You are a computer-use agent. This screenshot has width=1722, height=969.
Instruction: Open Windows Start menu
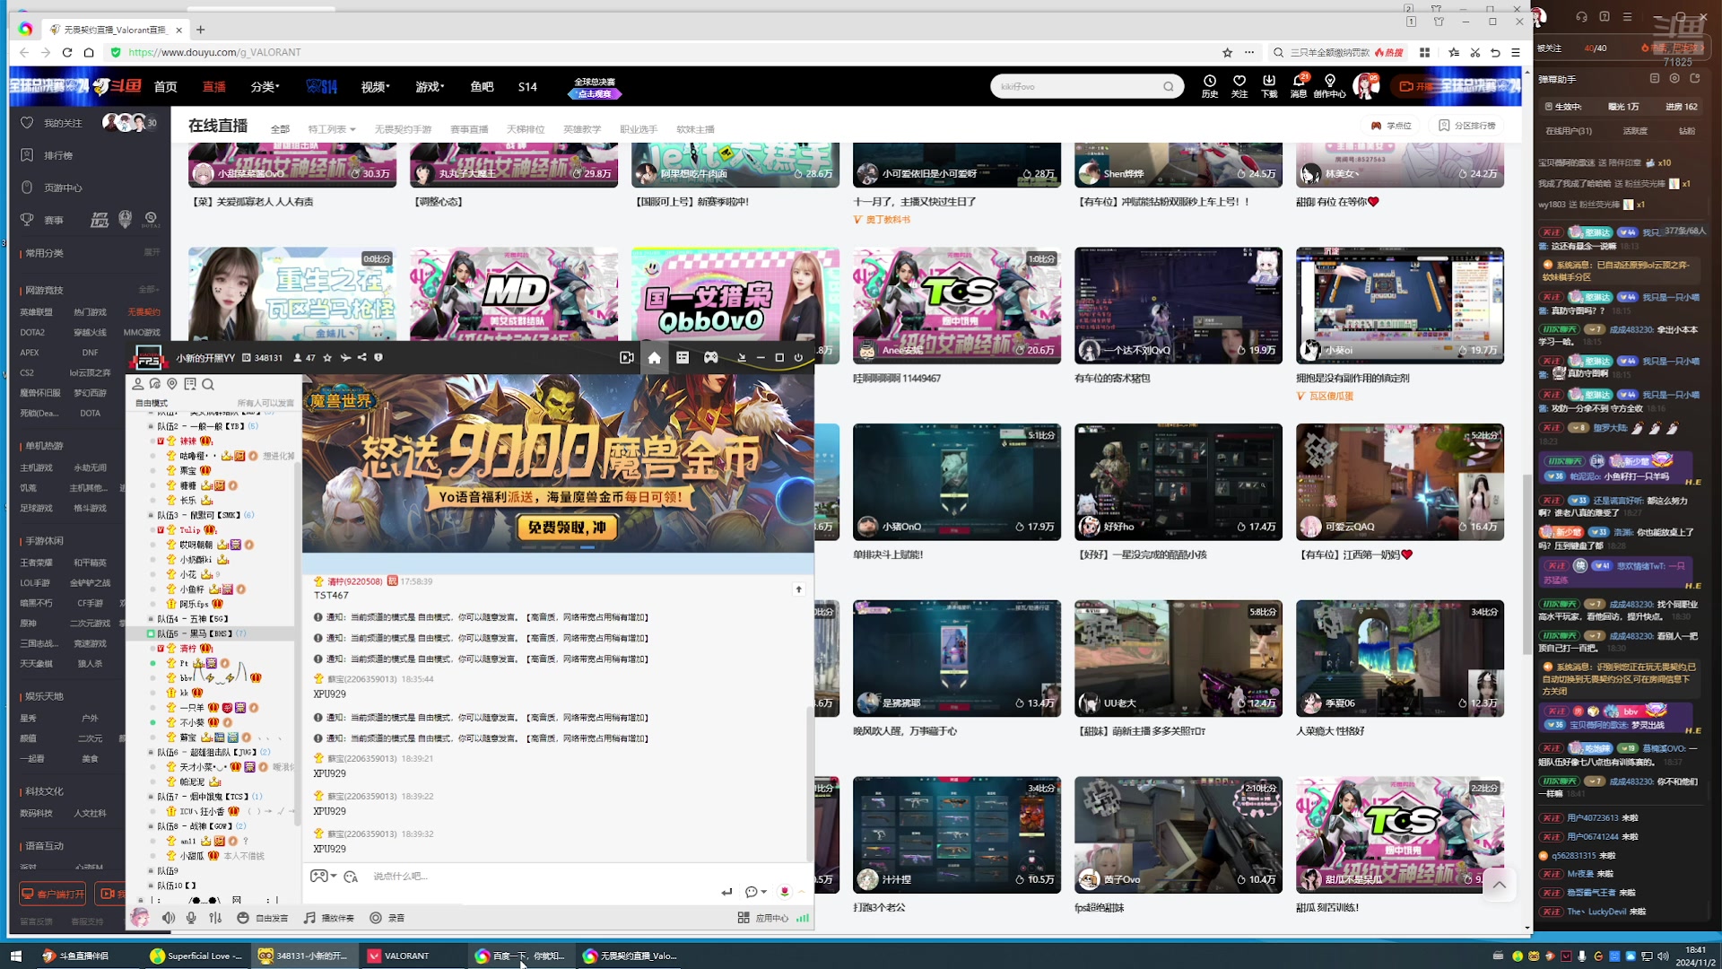(x=15, y=956)
